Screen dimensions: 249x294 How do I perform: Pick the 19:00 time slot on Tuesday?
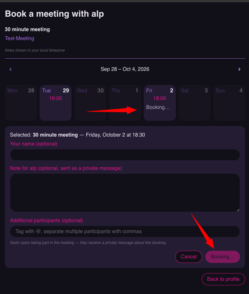(56, 98)
